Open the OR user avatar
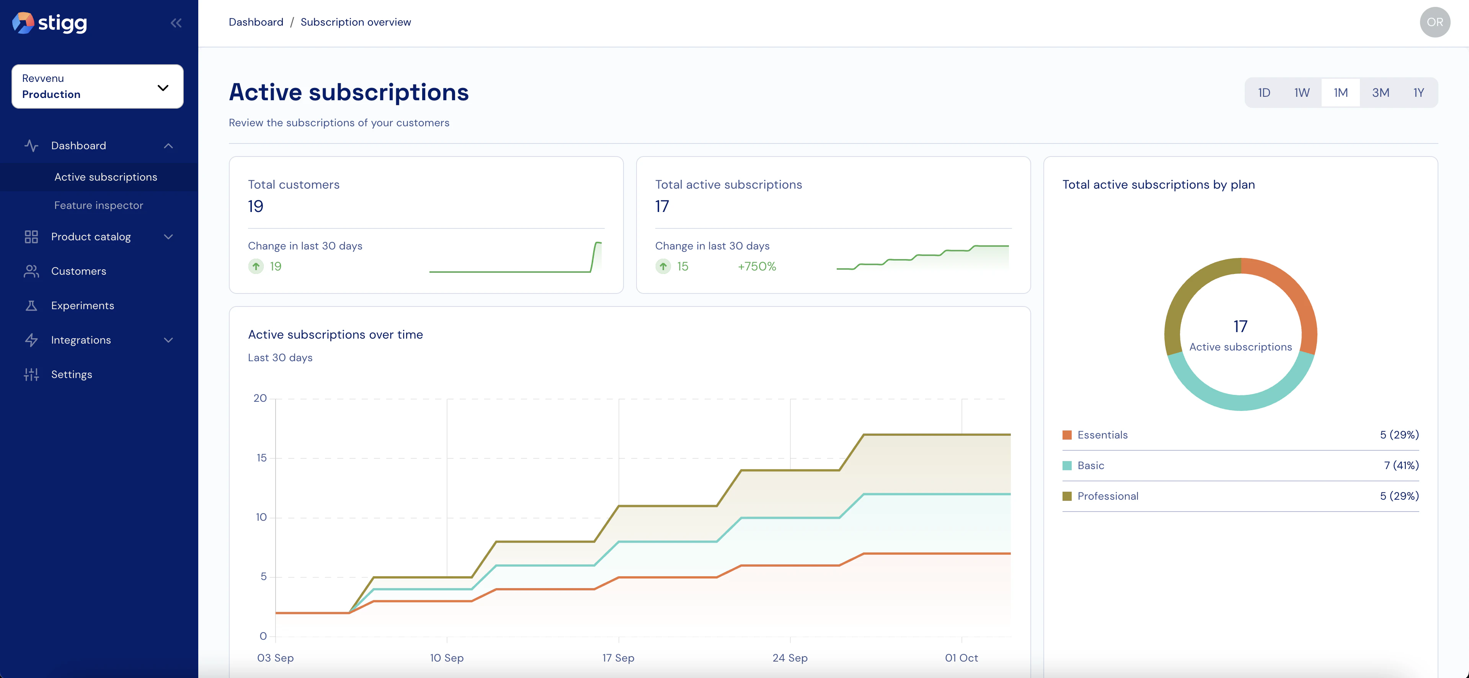 [1435, 22]
